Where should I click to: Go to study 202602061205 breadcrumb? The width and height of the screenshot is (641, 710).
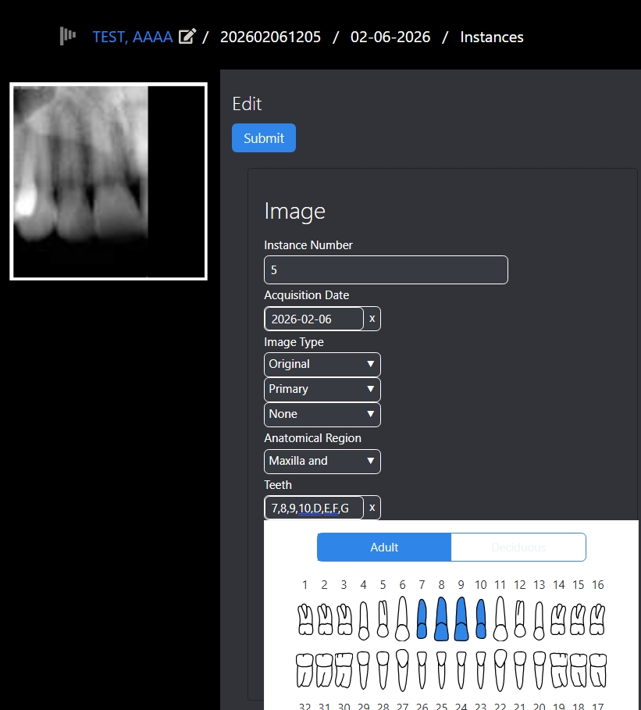point(270,37)
